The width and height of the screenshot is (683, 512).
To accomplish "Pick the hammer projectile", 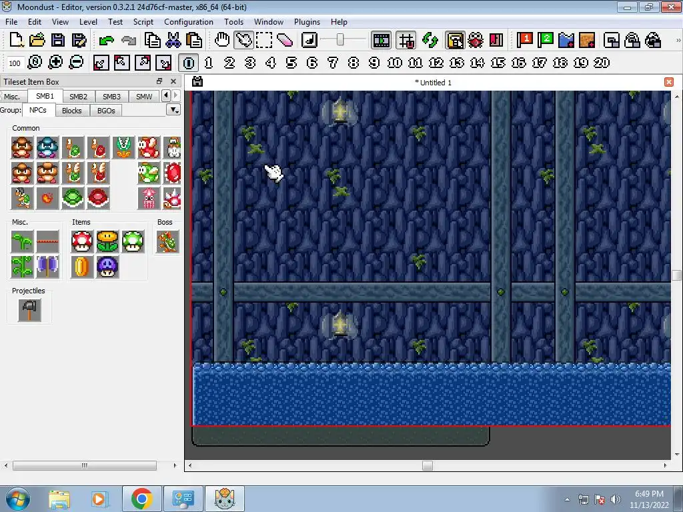I will pyautogui.click(x=29, y=310).
